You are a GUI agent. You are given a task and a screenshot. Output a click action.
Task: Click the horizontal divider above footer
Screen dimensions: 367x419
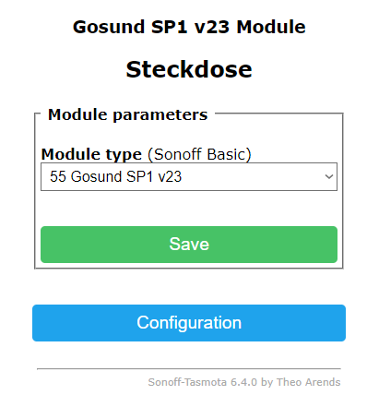point(189,368)
